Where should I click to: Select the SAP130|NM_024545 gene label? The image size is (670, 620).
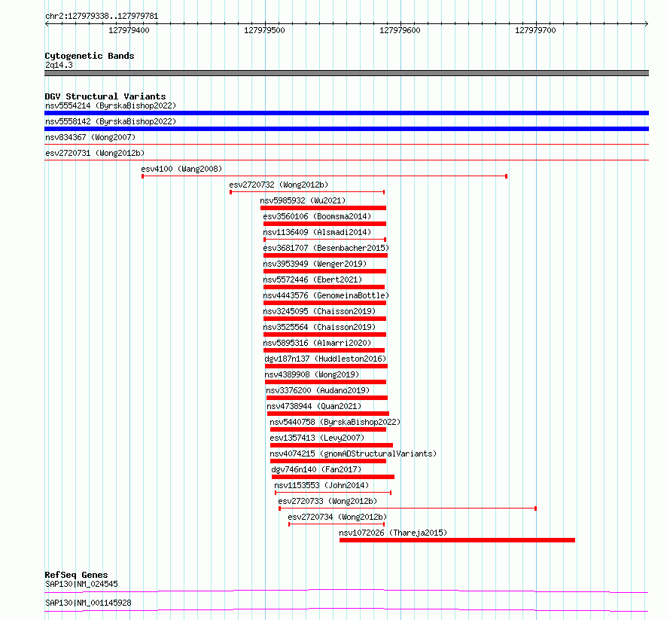[81, 584]
